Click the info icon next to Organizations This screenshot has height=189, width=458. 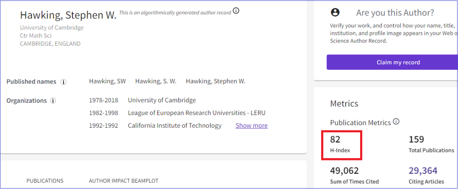click(x=53, y=101)
